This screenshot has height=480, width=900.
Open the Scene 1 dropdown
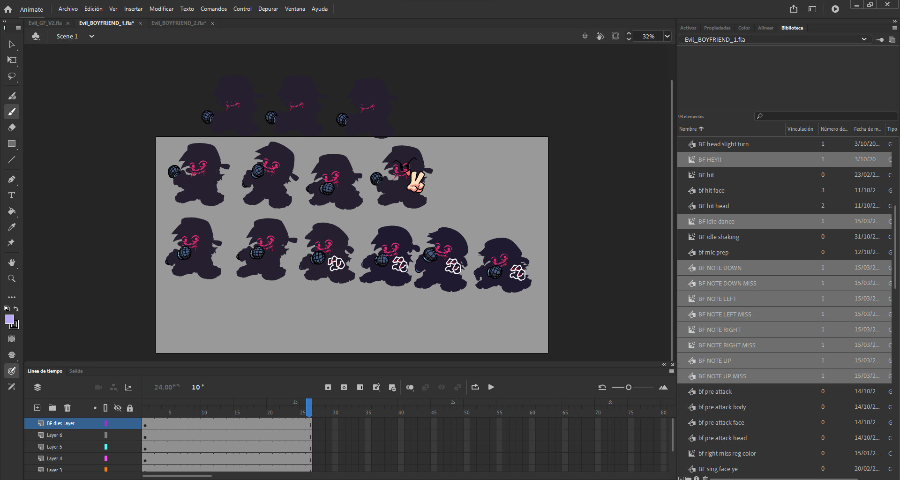[x=91, y=36]
